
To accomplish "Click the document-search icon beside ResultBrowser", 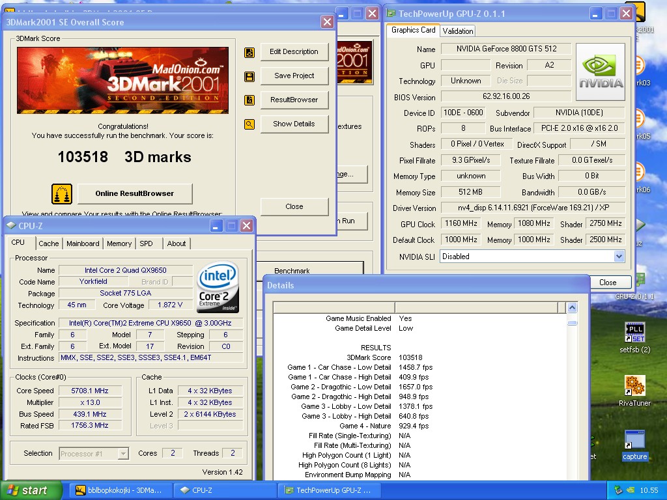I will click(249, 100).
